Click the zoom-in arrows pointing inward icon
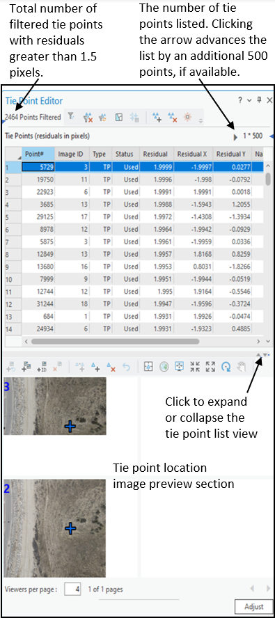This screenshot has height=618, width=275. coord(195,367)
